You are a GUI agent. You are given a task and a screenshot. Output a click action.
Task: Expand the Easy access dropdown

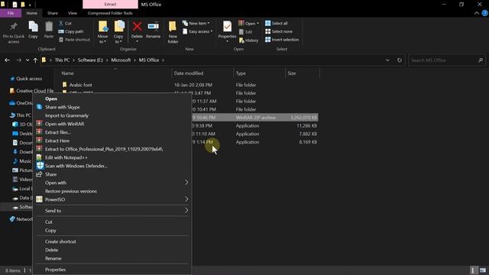pos(198,31)
